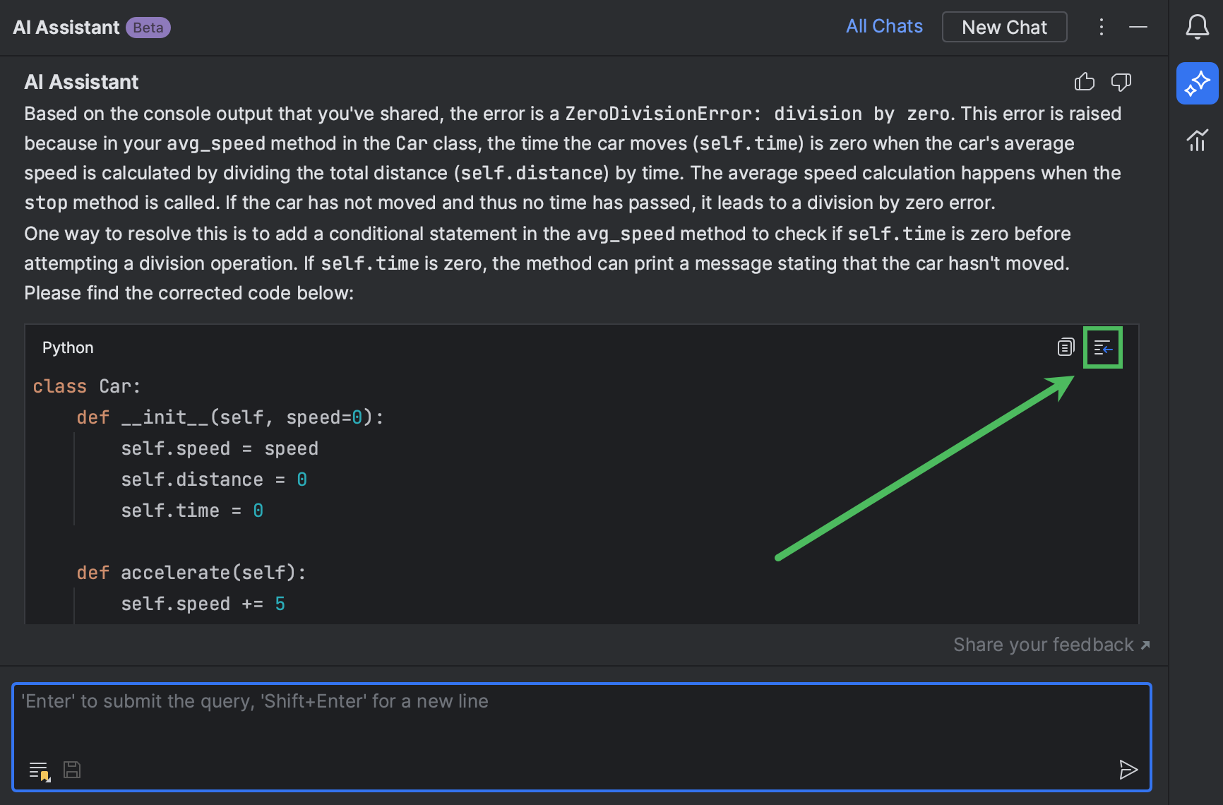Click the 'ZeroDivisionError: division by zero' text
The height and width of the screenshot is (805, 1223).
pyautogui.click(x=757, y=114)
